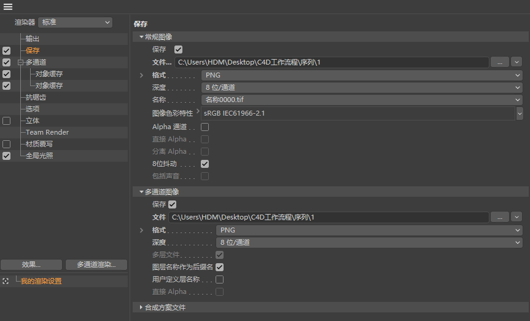Toggle the 图层名称作为后缀名 checkbox
Screen dimensions: 530x321
pos(219,267)
